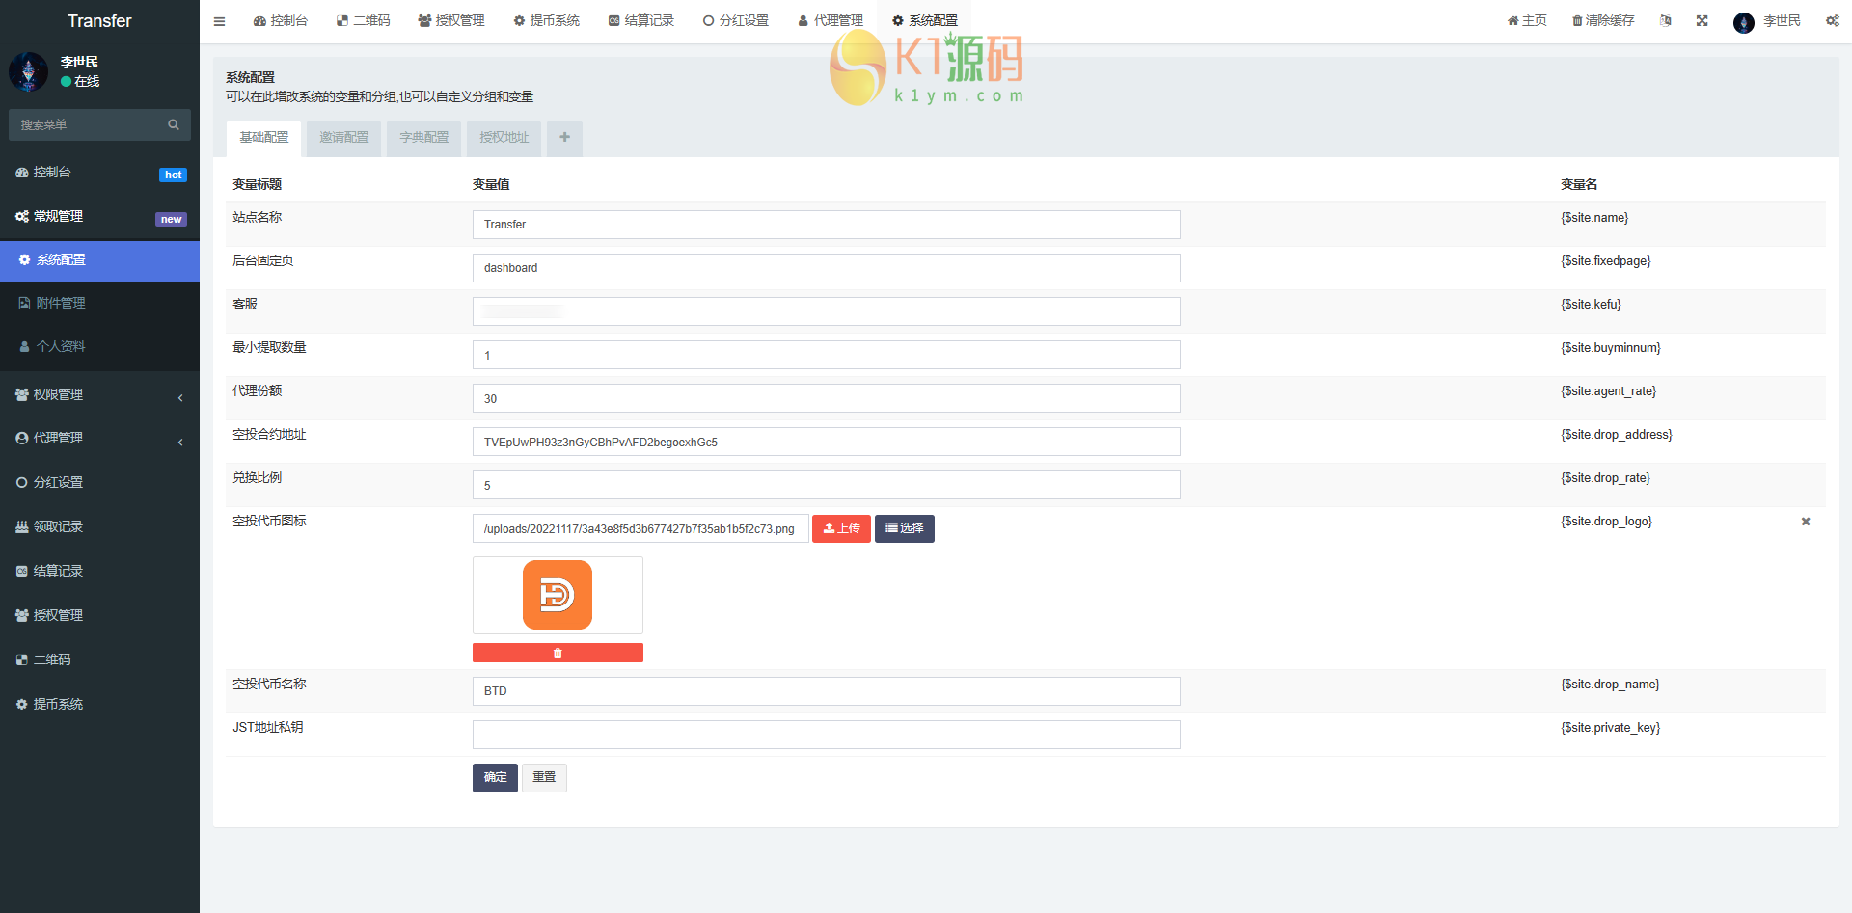Click the fullscreen expand icon in top bar
Image resolution: width=1852 pixels, height=913 pixels.
(1702, 21)
